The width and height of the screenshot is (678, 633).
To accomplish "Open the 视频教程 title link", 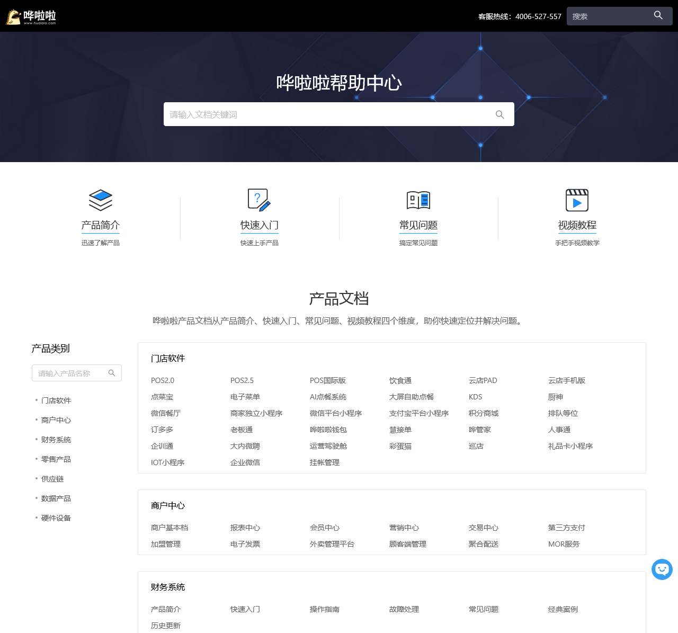I will [x=577, y=225].
